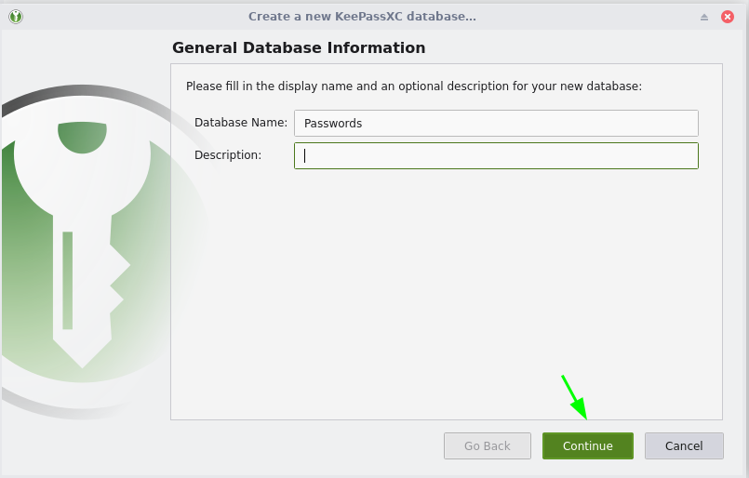The width and height of the screenshot is (749, 478).
Task: Shade the window using the title bar triangle button
Action: pyautogui.click(x=704, y=17)
